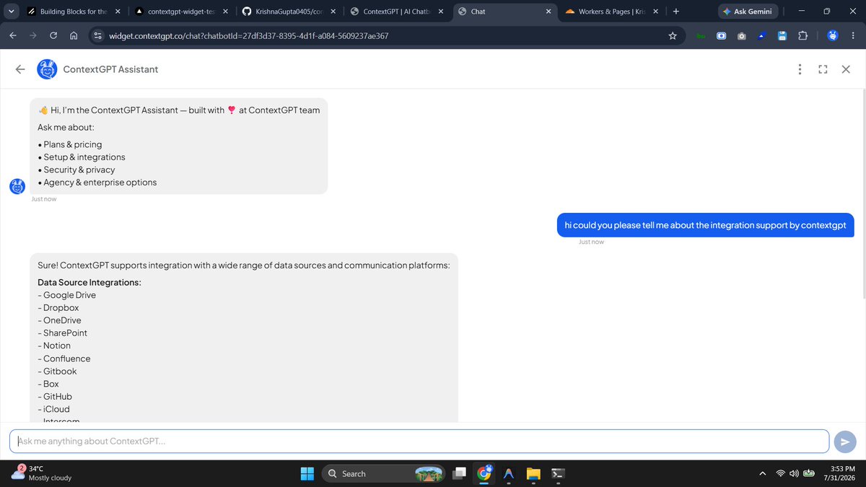Click 'Google Drive' in integrations list

(69, 295)
